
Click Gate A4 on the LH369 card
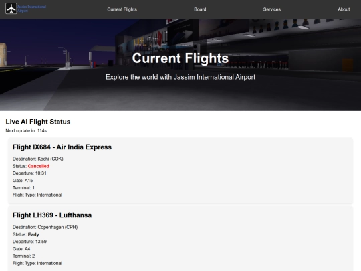coord(21,249)
